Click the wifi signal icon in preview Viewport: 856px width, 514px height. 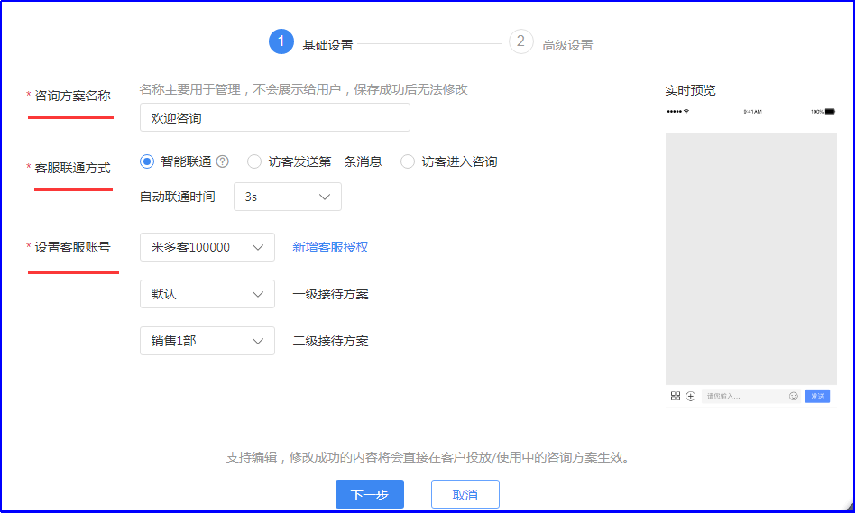[686, 111]
